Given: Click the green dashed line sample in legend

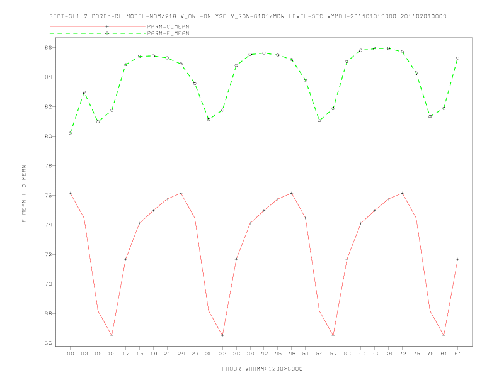Looking at the screenshot, I should tap(98, 33).
